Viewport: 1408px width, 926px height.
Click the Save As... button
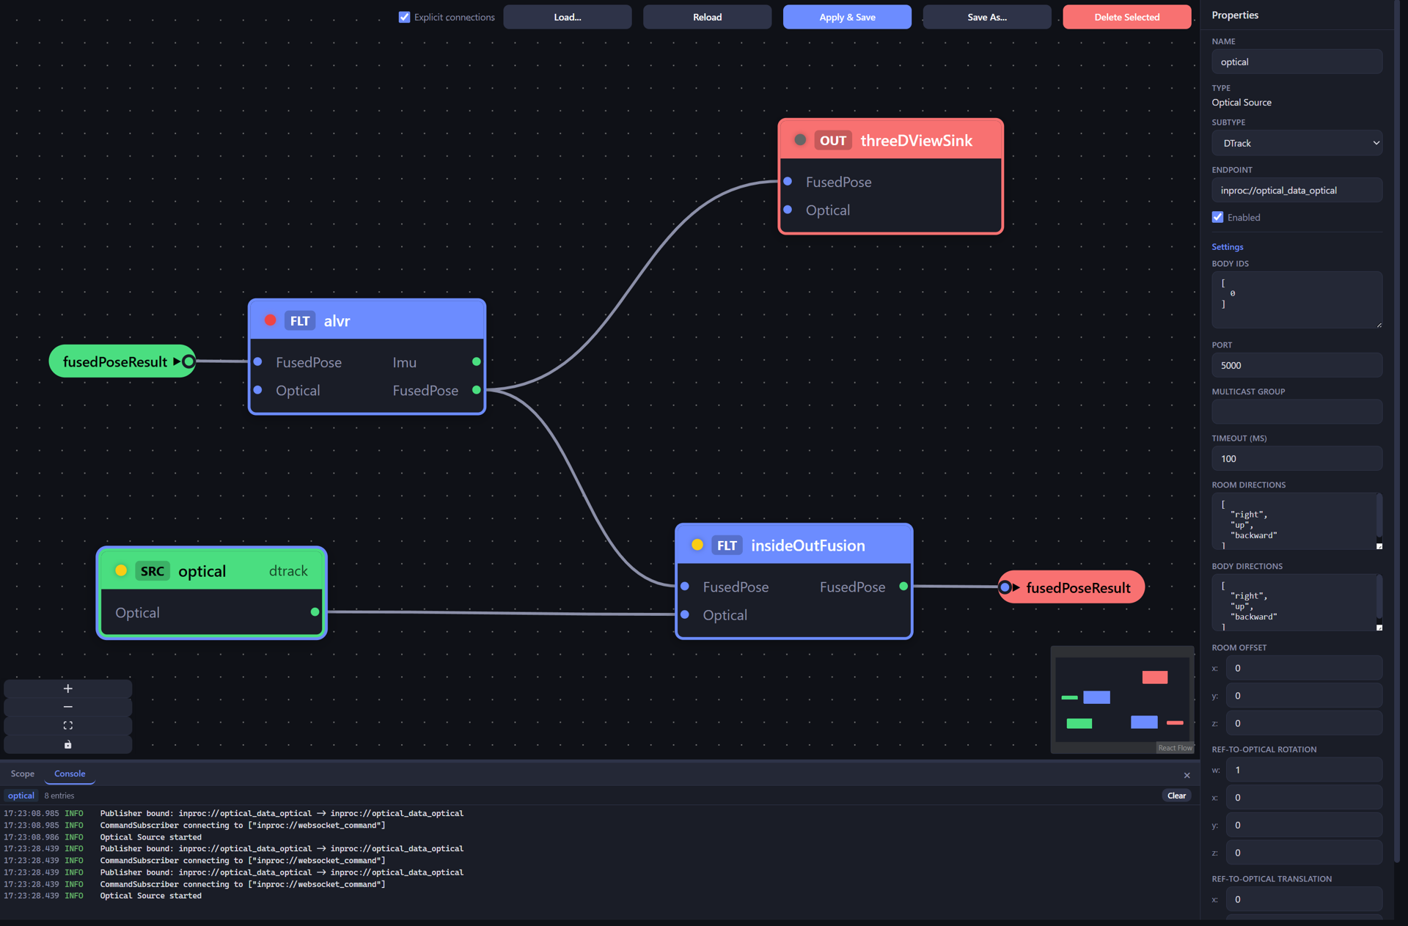pos(987,17)
